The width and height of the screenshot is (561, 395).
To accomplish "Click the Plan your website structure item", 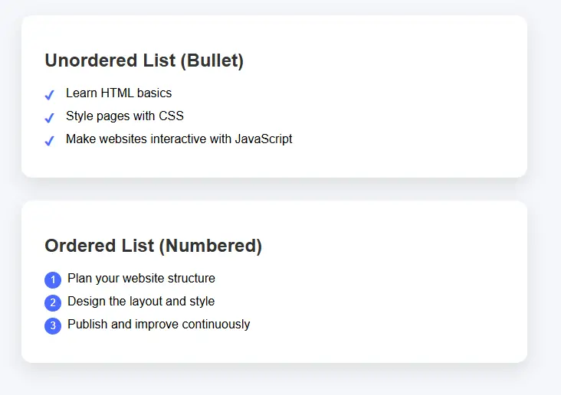I will point(141,279).
